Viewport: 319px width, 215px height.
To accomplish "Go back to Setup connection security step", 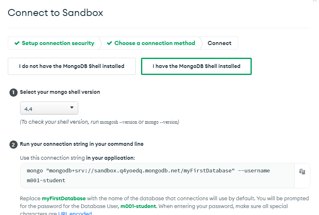I will [x=58, y=43].
